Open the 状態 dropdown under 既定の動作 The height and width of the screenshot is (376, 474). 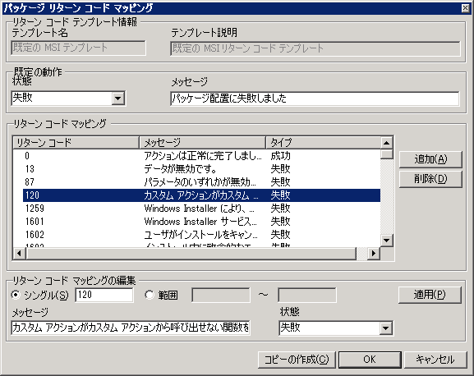[x=117, y=99]
